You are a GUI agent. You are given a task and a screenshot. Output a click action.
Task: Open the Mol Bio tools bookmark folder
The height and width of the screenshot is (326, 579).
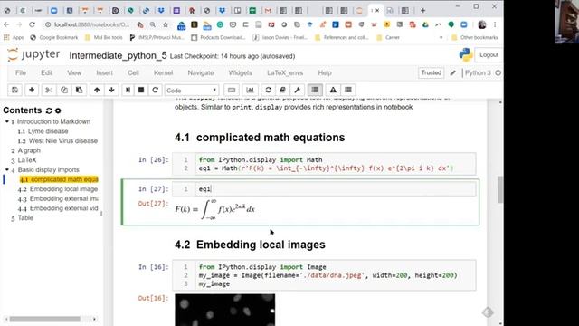click(x=104, y=37)
